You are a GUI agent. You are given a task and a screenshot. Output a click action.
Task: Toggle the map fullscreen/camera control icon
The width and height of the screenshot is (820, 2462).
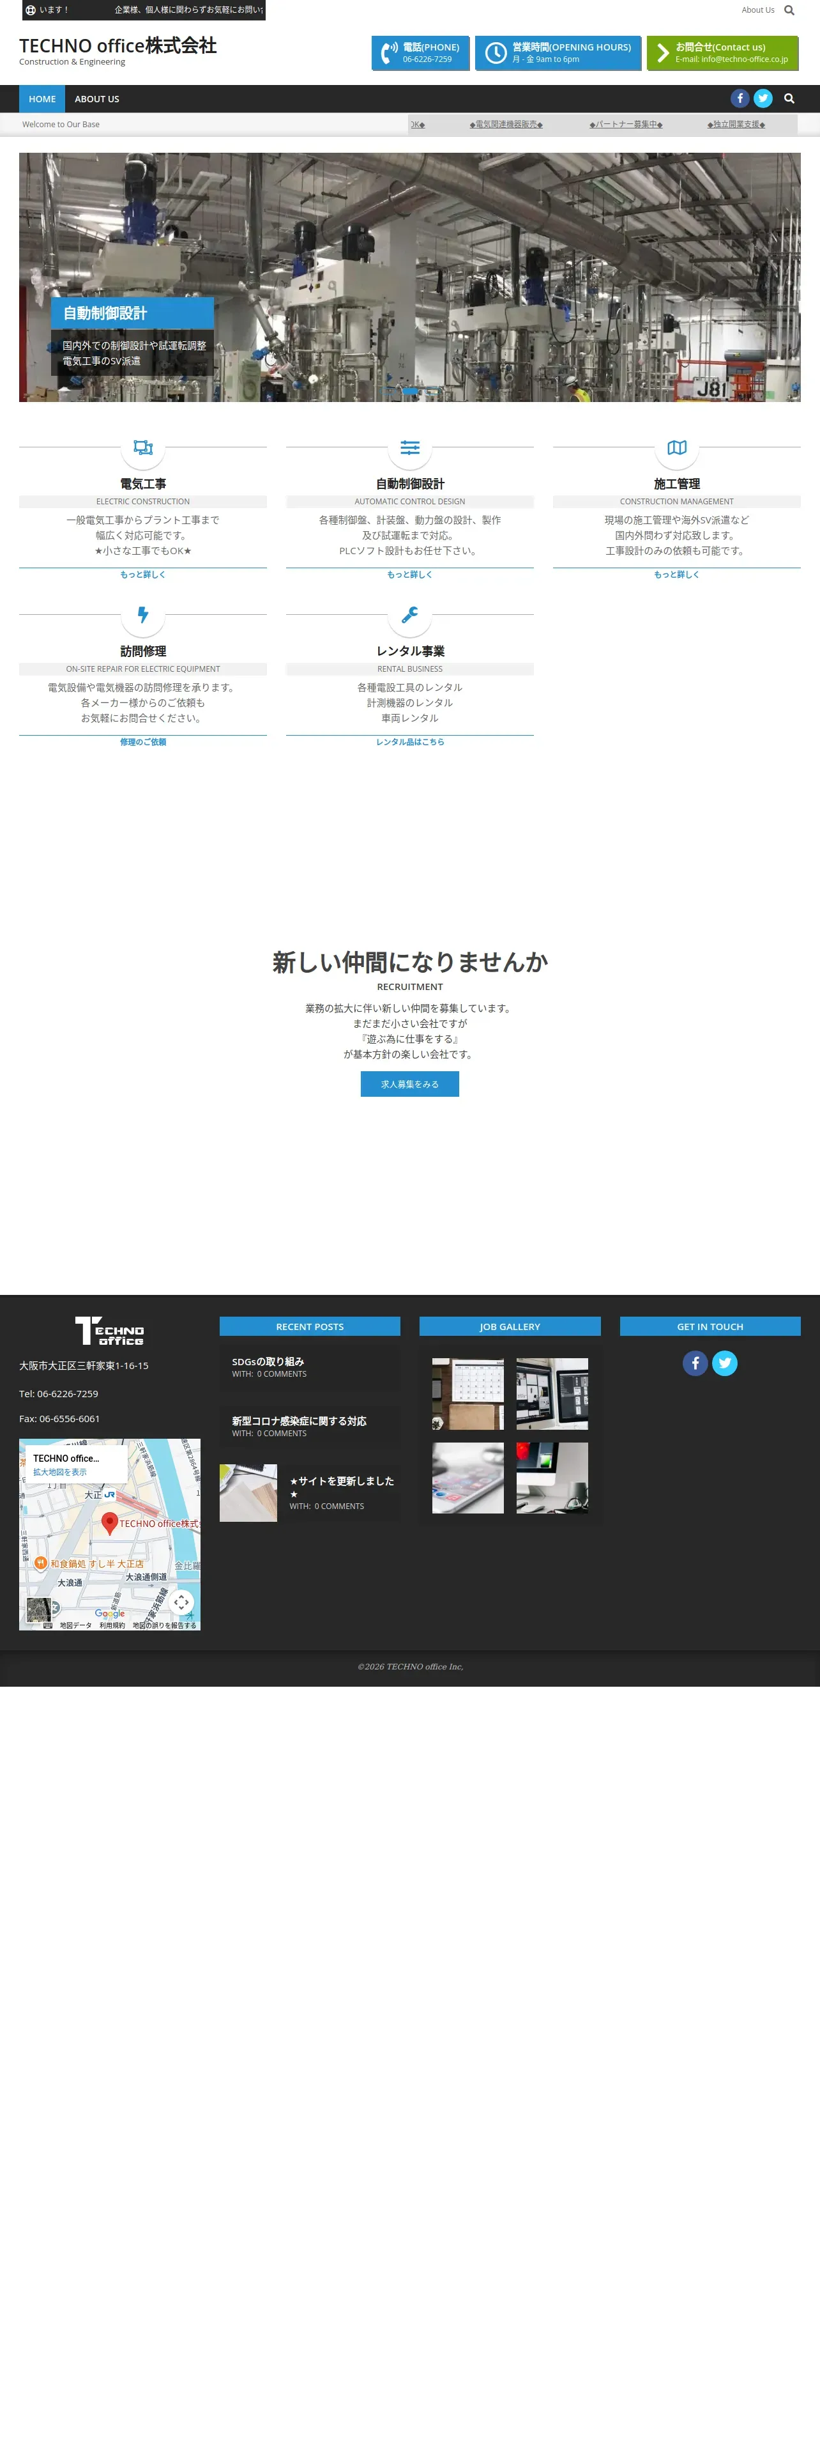click(x=181, y=1602)
